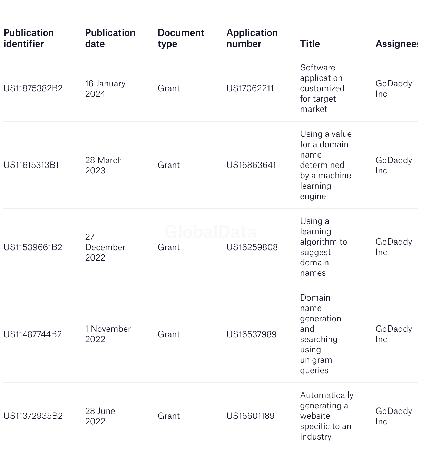Select publication identifier US11487744B2

click(33, 334)
